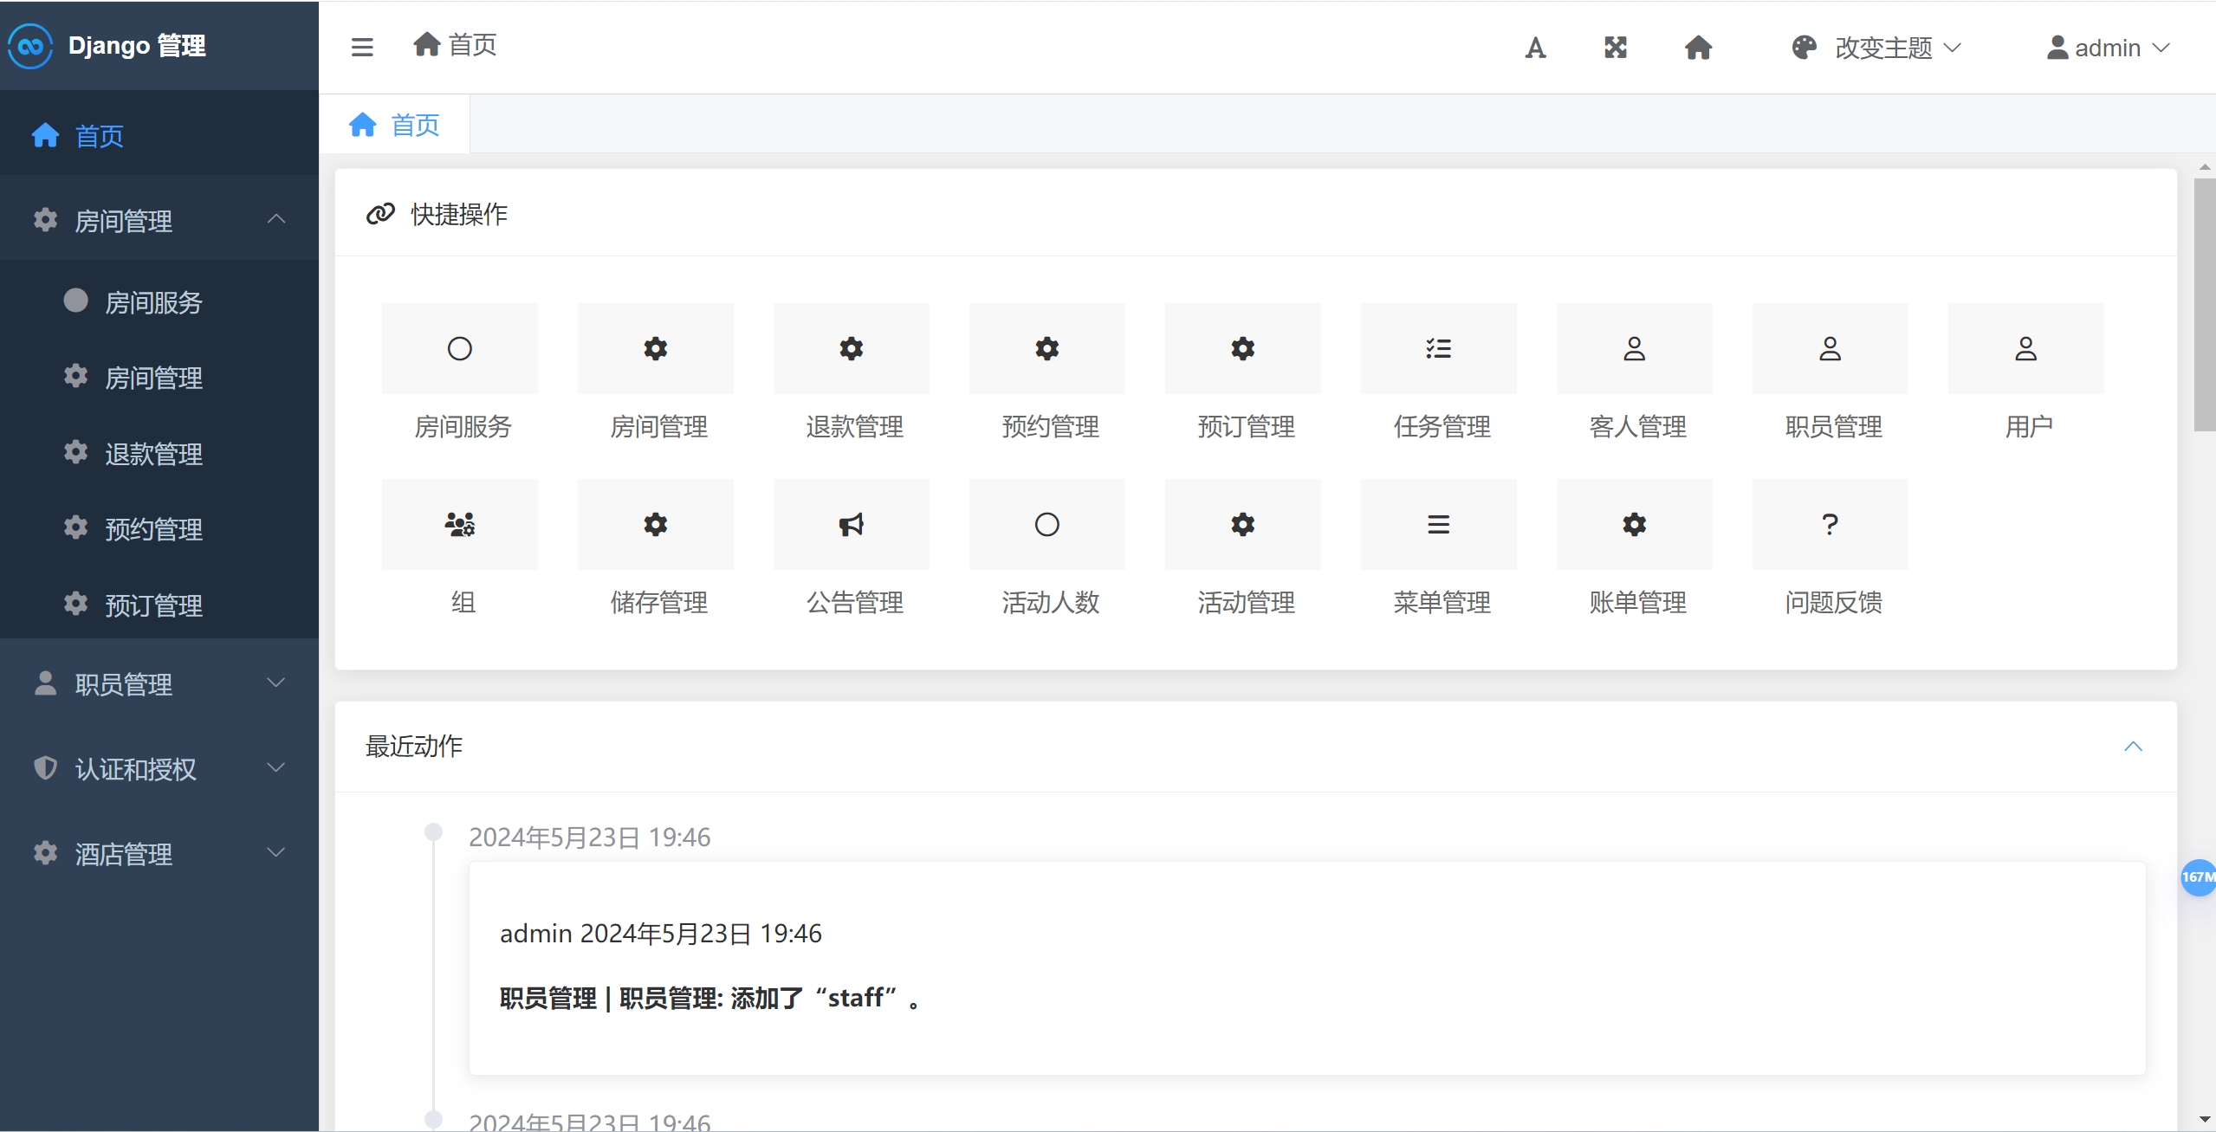Click the 房间服务 quick action circle icon
The height and width of the screenshot is (1132, 2216).
[x=460, y=349]
